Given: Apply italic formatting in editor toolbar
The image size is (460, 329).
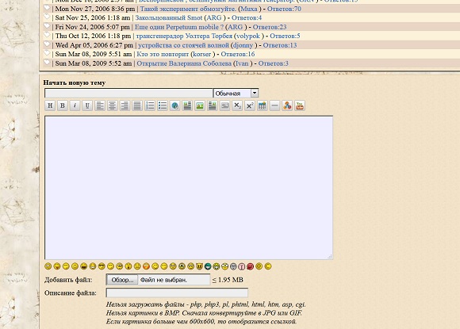Looking at the screenshot, I should [x=75, y=105].
